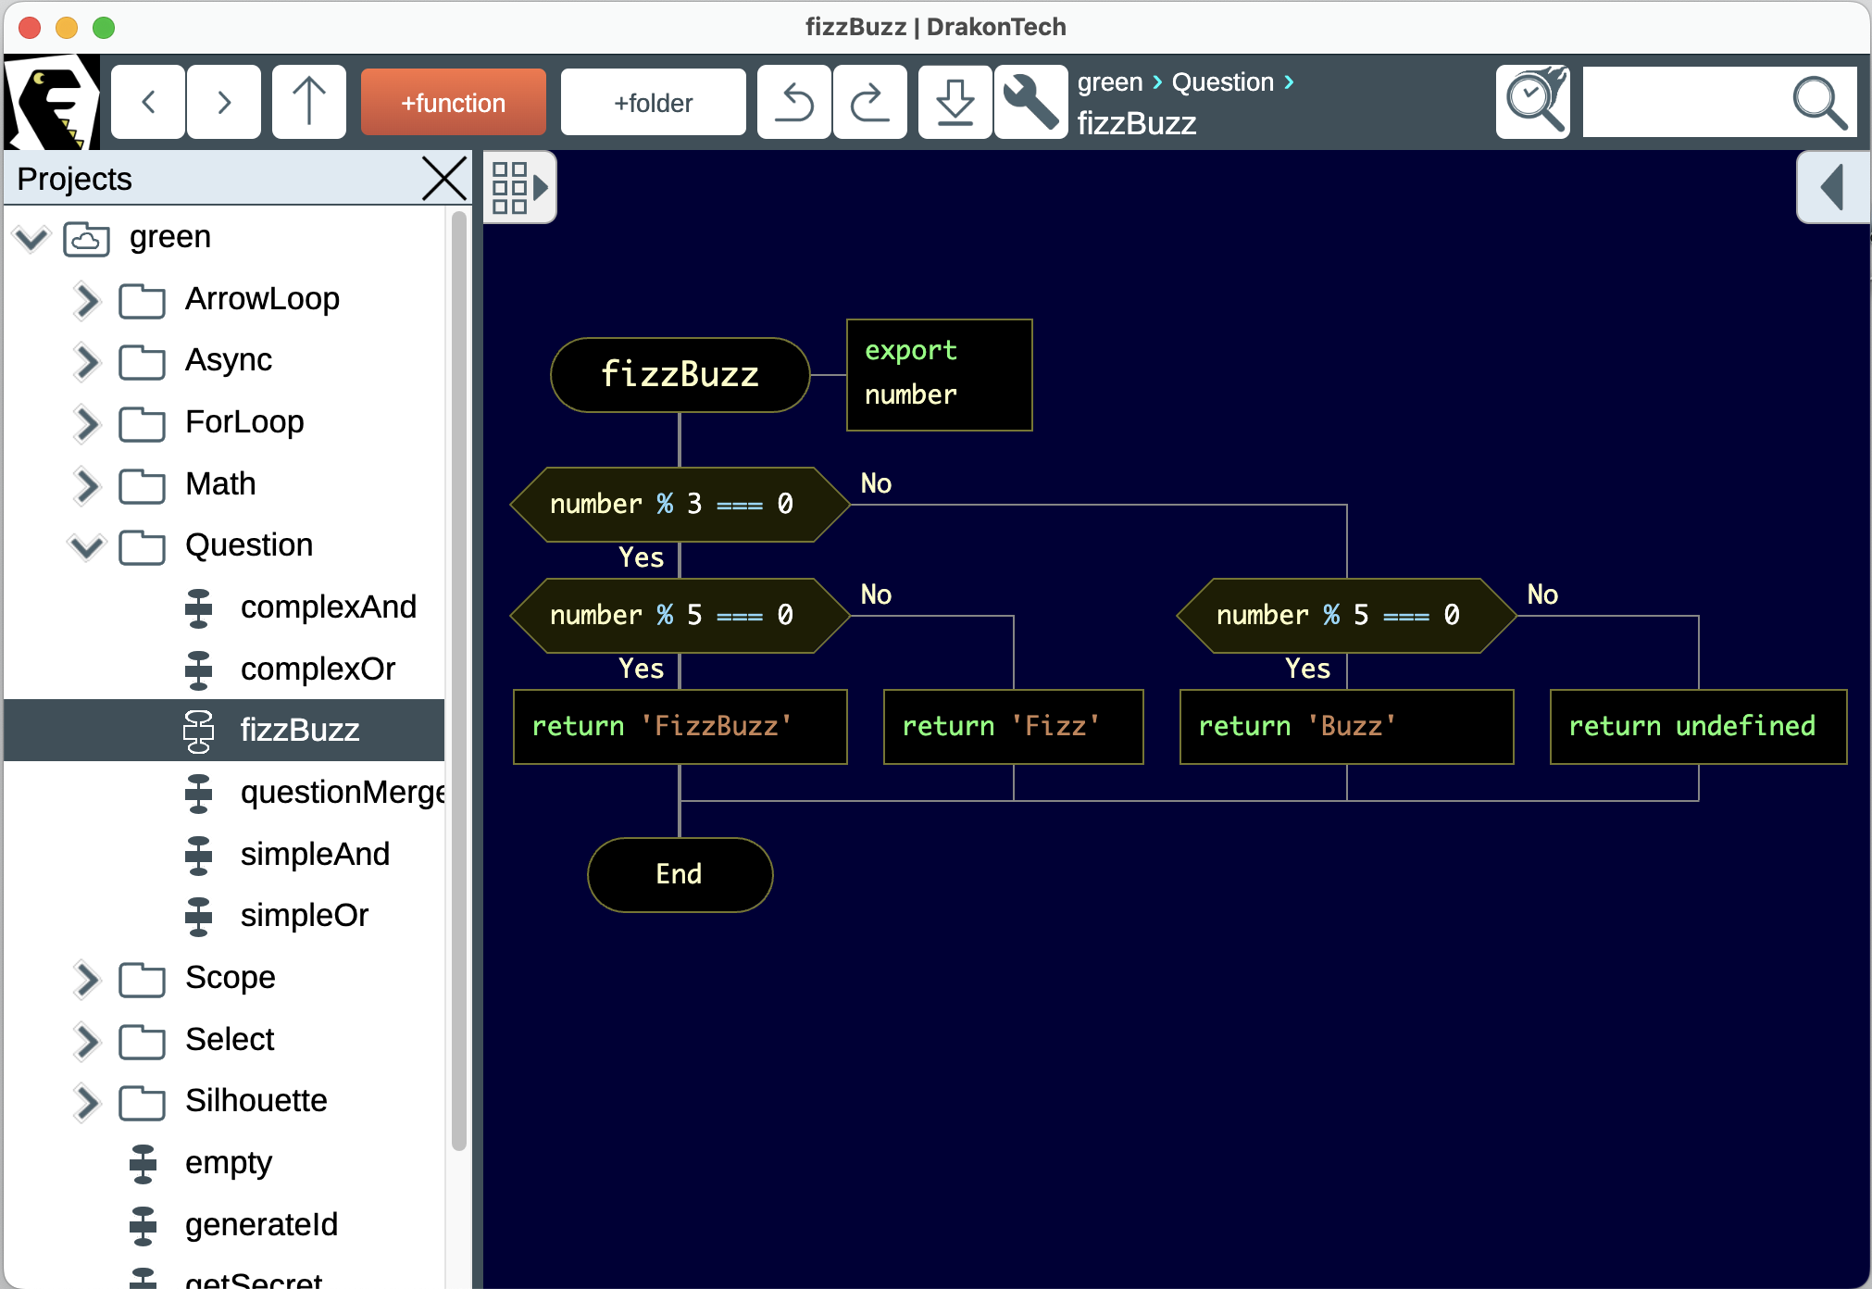Screen dimensions: 1872x1289
Task: Click the redo arrow icon
Action: coord(869,102)
